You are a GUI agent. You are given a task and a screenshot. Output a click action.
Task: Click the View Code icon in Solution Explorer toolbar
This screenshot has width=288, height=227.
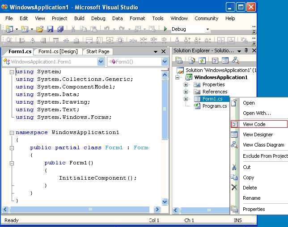(215, 60)
